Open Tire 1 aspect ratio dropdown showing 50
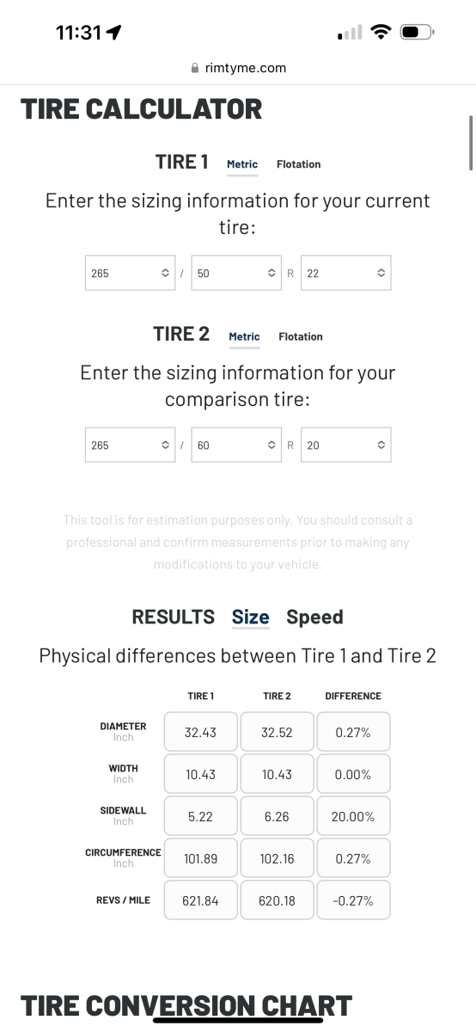The width and height of the screenshot is (476, 1032). 237,273
